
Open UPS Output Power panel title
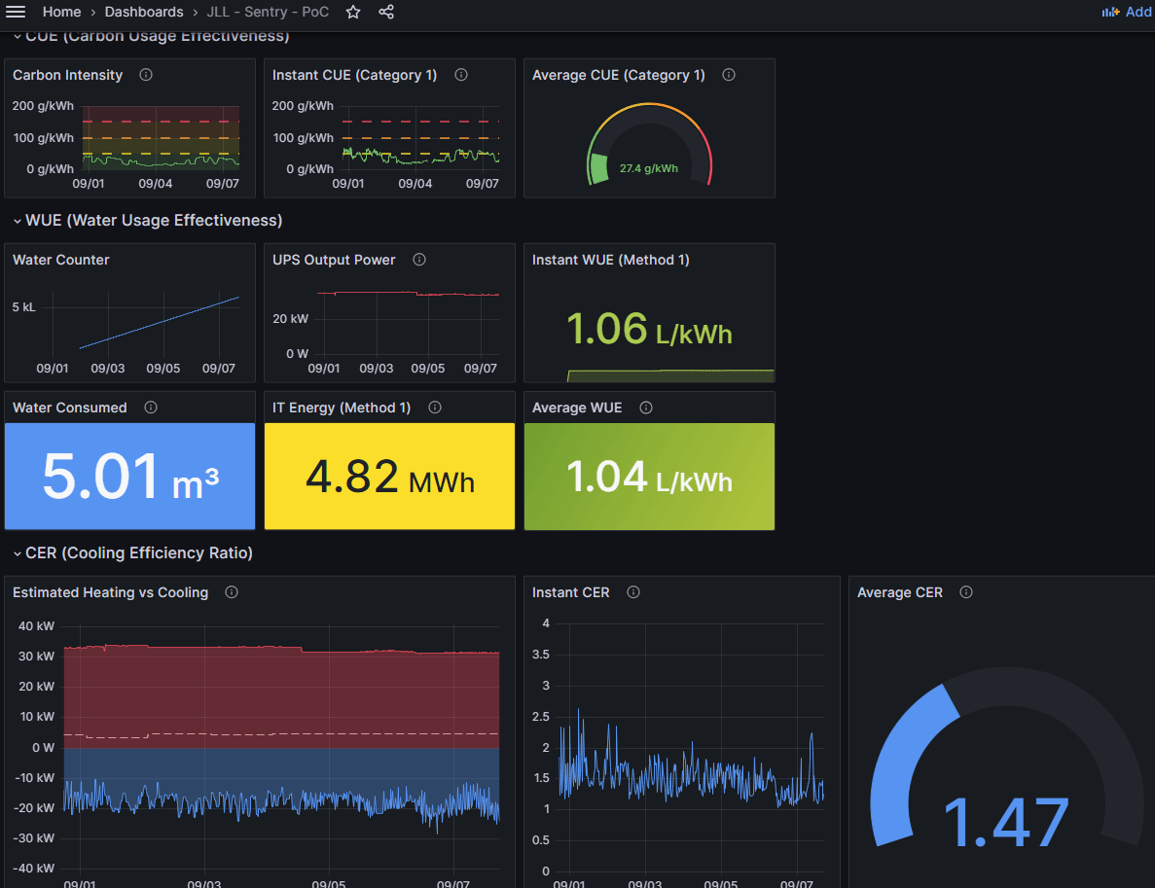click(x=334, y=260)
